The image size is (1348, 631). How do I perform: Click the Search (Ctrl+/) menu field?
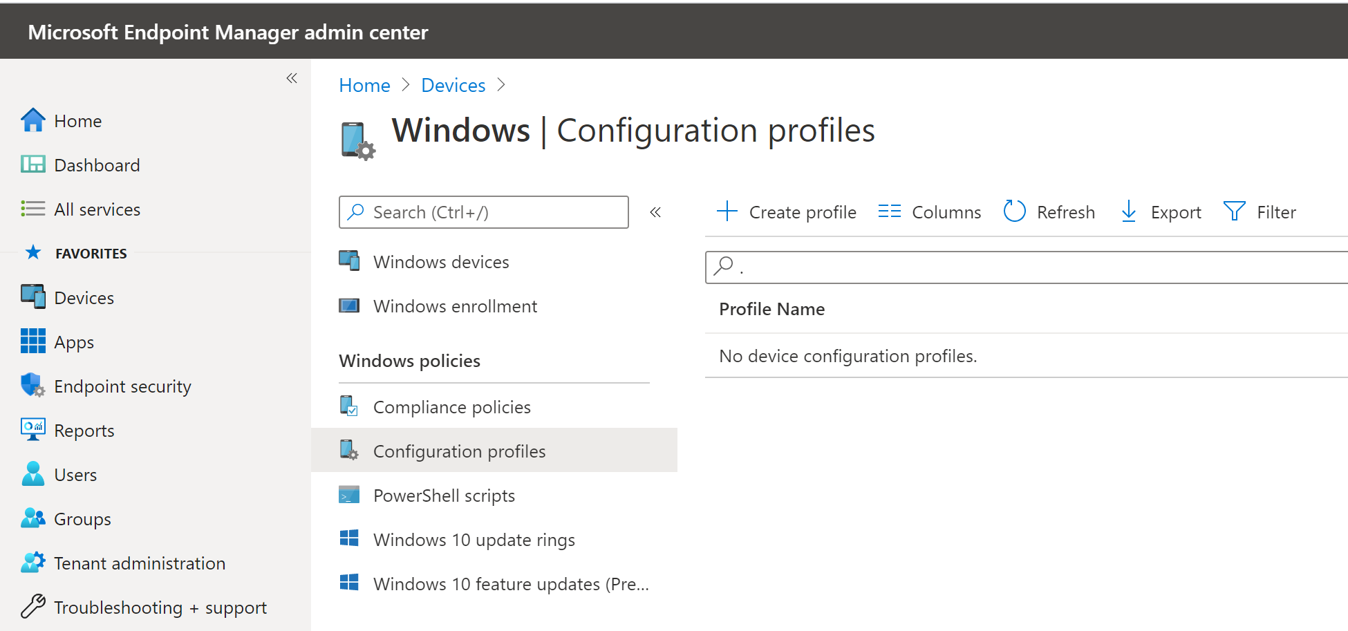[484, 212]
